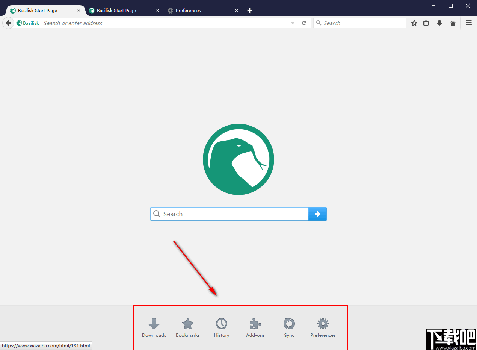Open Downloads from start page shortcuts

tap(154, 328)
